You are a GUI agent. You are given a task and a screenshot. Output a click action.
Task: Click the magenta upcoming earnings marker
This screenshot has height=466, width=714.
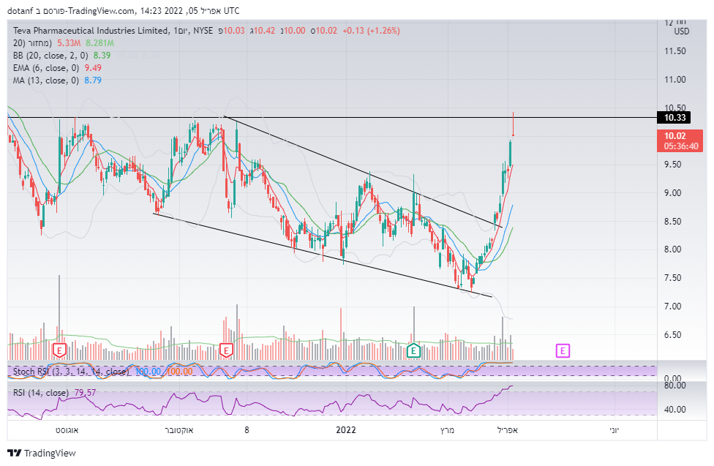tap(563, 350)
